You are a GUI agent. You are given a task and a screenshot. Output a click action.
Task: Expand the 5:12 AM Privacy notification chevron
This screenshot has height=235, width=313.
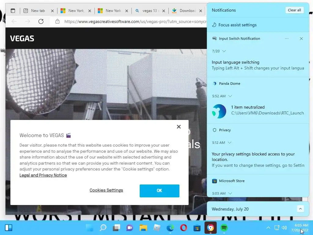pyautogui.click(x=229, y=143)
